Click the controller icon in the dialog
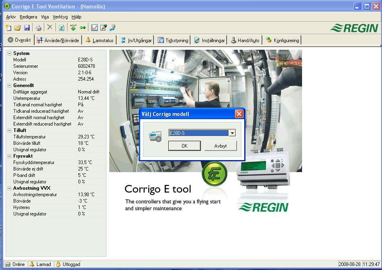Image resolution: width=382 pixels, height=270 pixels. click(x=155, y=136)
